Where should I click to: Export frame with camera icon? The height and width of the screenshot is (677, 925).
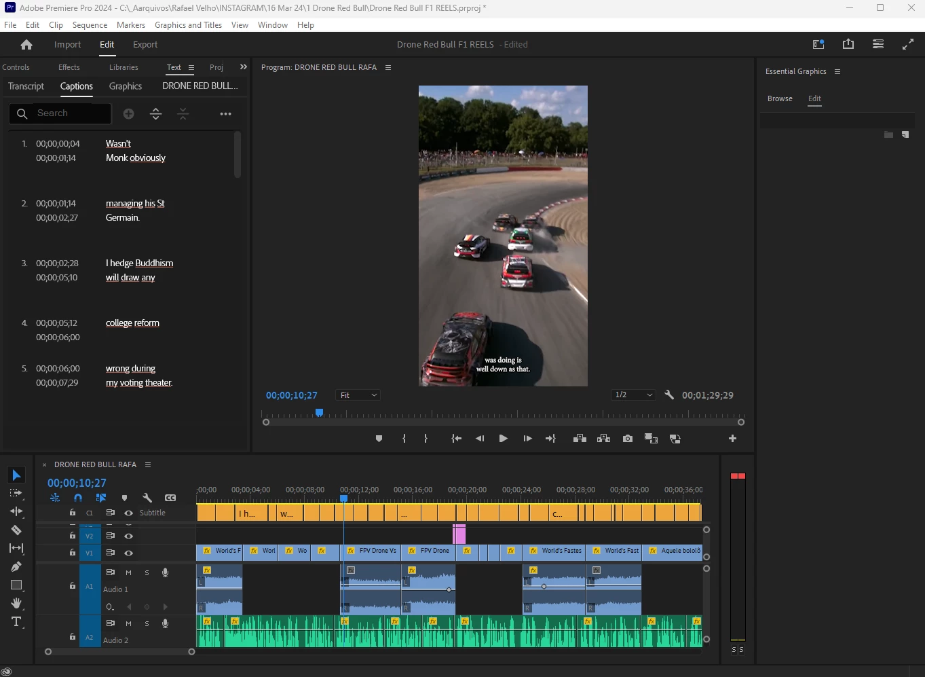click(x=628, y=439)
